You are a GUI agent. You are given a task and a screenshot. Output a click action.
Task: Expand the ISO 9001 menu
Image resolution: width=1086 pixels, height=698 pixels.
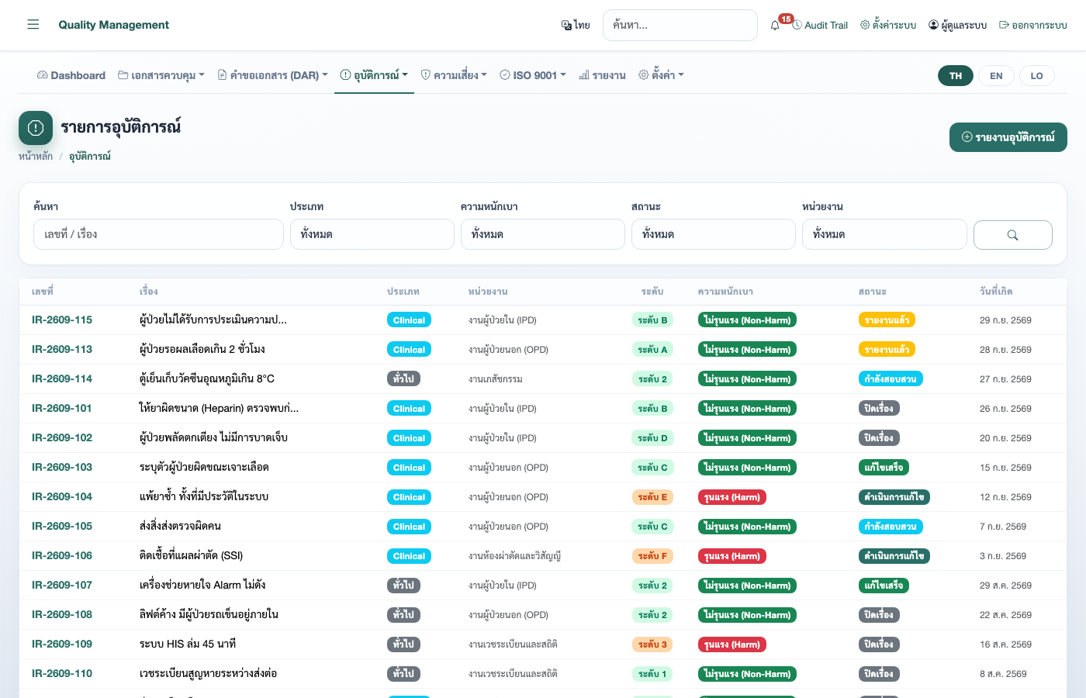533,75
